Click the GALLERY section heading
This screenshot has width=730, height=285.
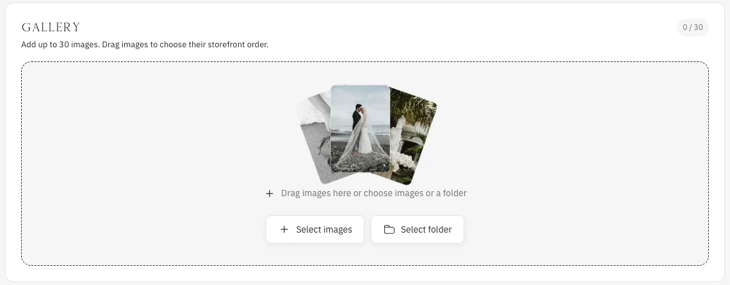[x=51, y=27]
